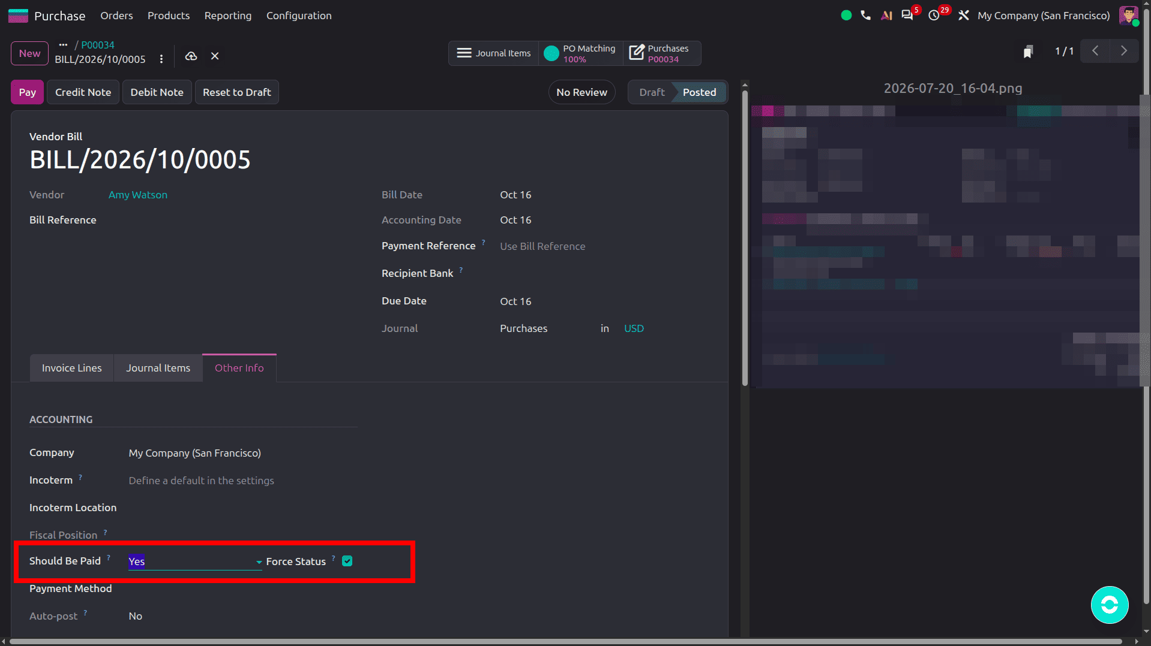
Task: Click the cloud save icon
Action: [x=191, y=56]
